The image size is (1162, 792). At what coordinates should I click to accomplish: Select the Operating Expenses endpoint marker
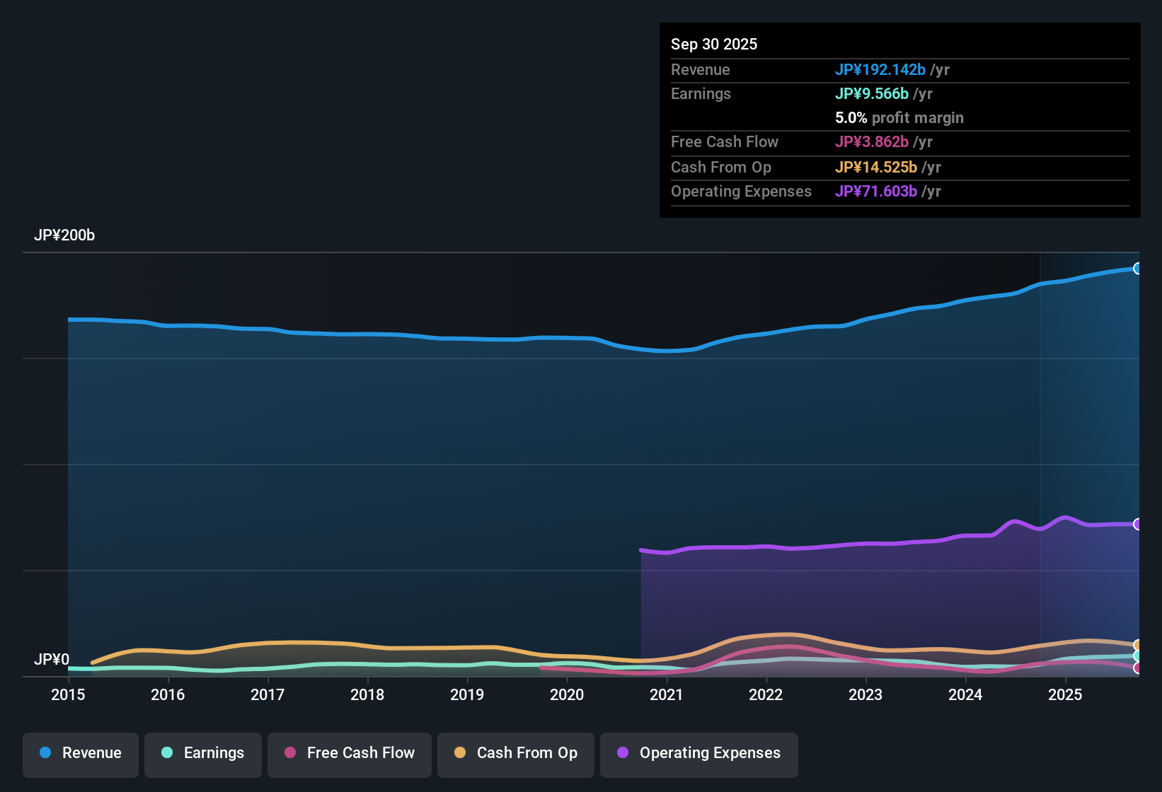(x=1137, y=524)
